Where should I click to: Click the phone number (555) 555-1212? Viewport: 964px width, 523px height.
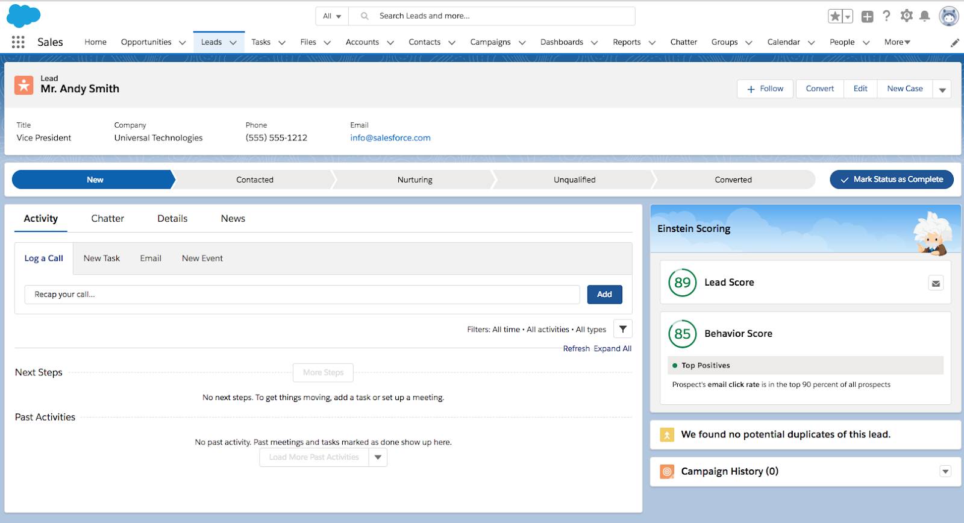[x=277, y=138]
